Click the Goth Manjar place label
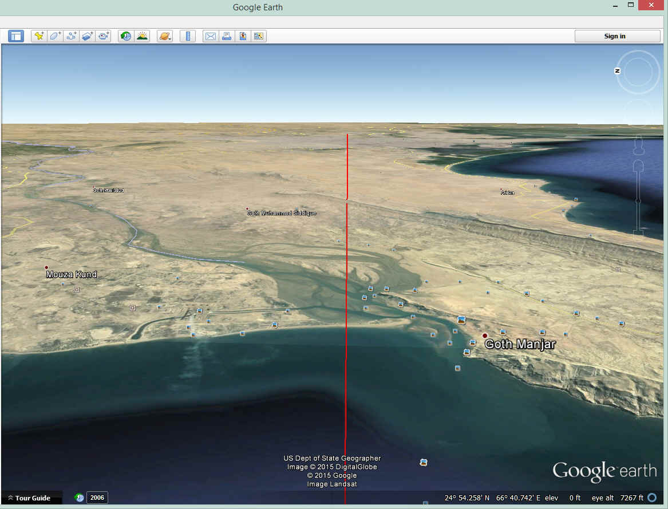The height and width of the screenshot is (509, 668). 520,344
